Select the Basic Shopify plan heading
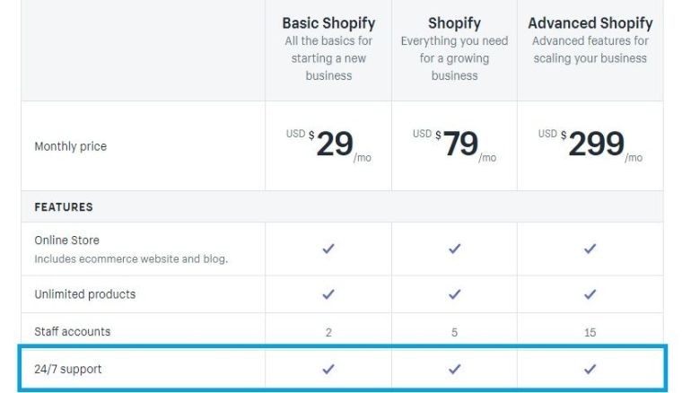 [328, 23]
